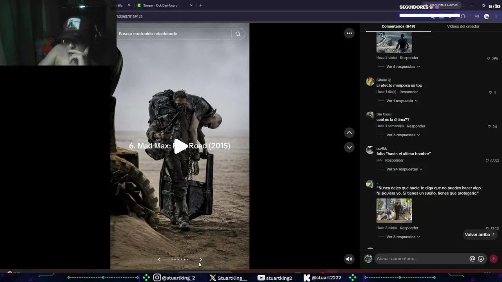Open the browser three-dot menu
The height and width of the screenshot is (282, 502).
pyautogui.click(x=496, y=16)
